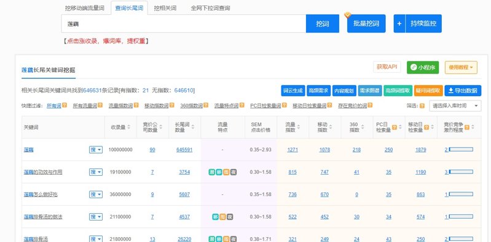Apply the 存在竞价的词 quick filter

[x=353, y=106]
